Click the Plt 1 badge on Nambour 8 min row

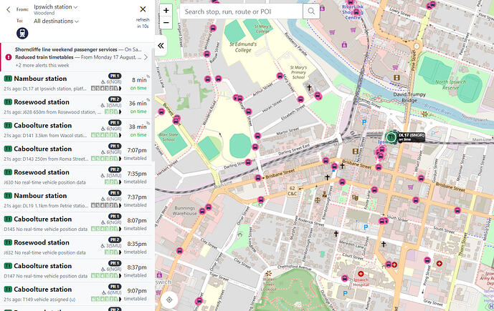click(115, 76)
